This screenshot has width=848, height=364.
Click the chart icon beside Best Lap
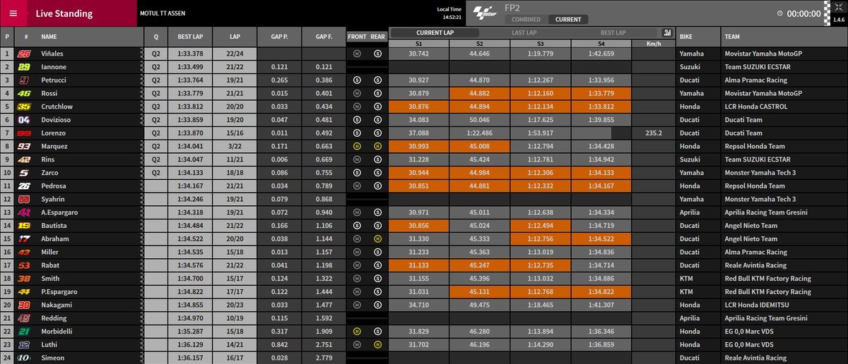(x=666, y=32)
